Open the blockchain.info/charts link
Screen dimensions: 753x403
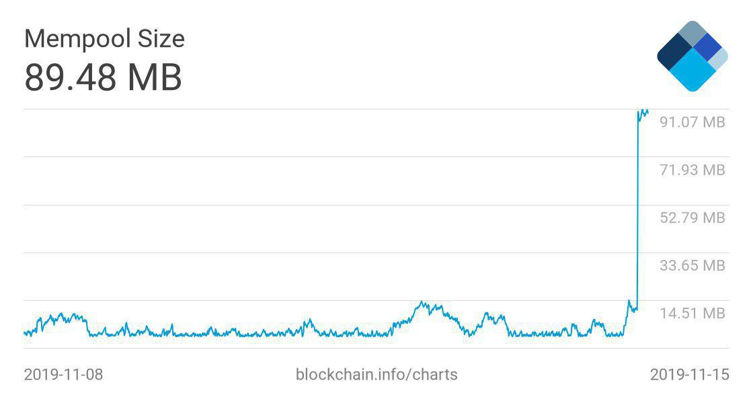377,374
